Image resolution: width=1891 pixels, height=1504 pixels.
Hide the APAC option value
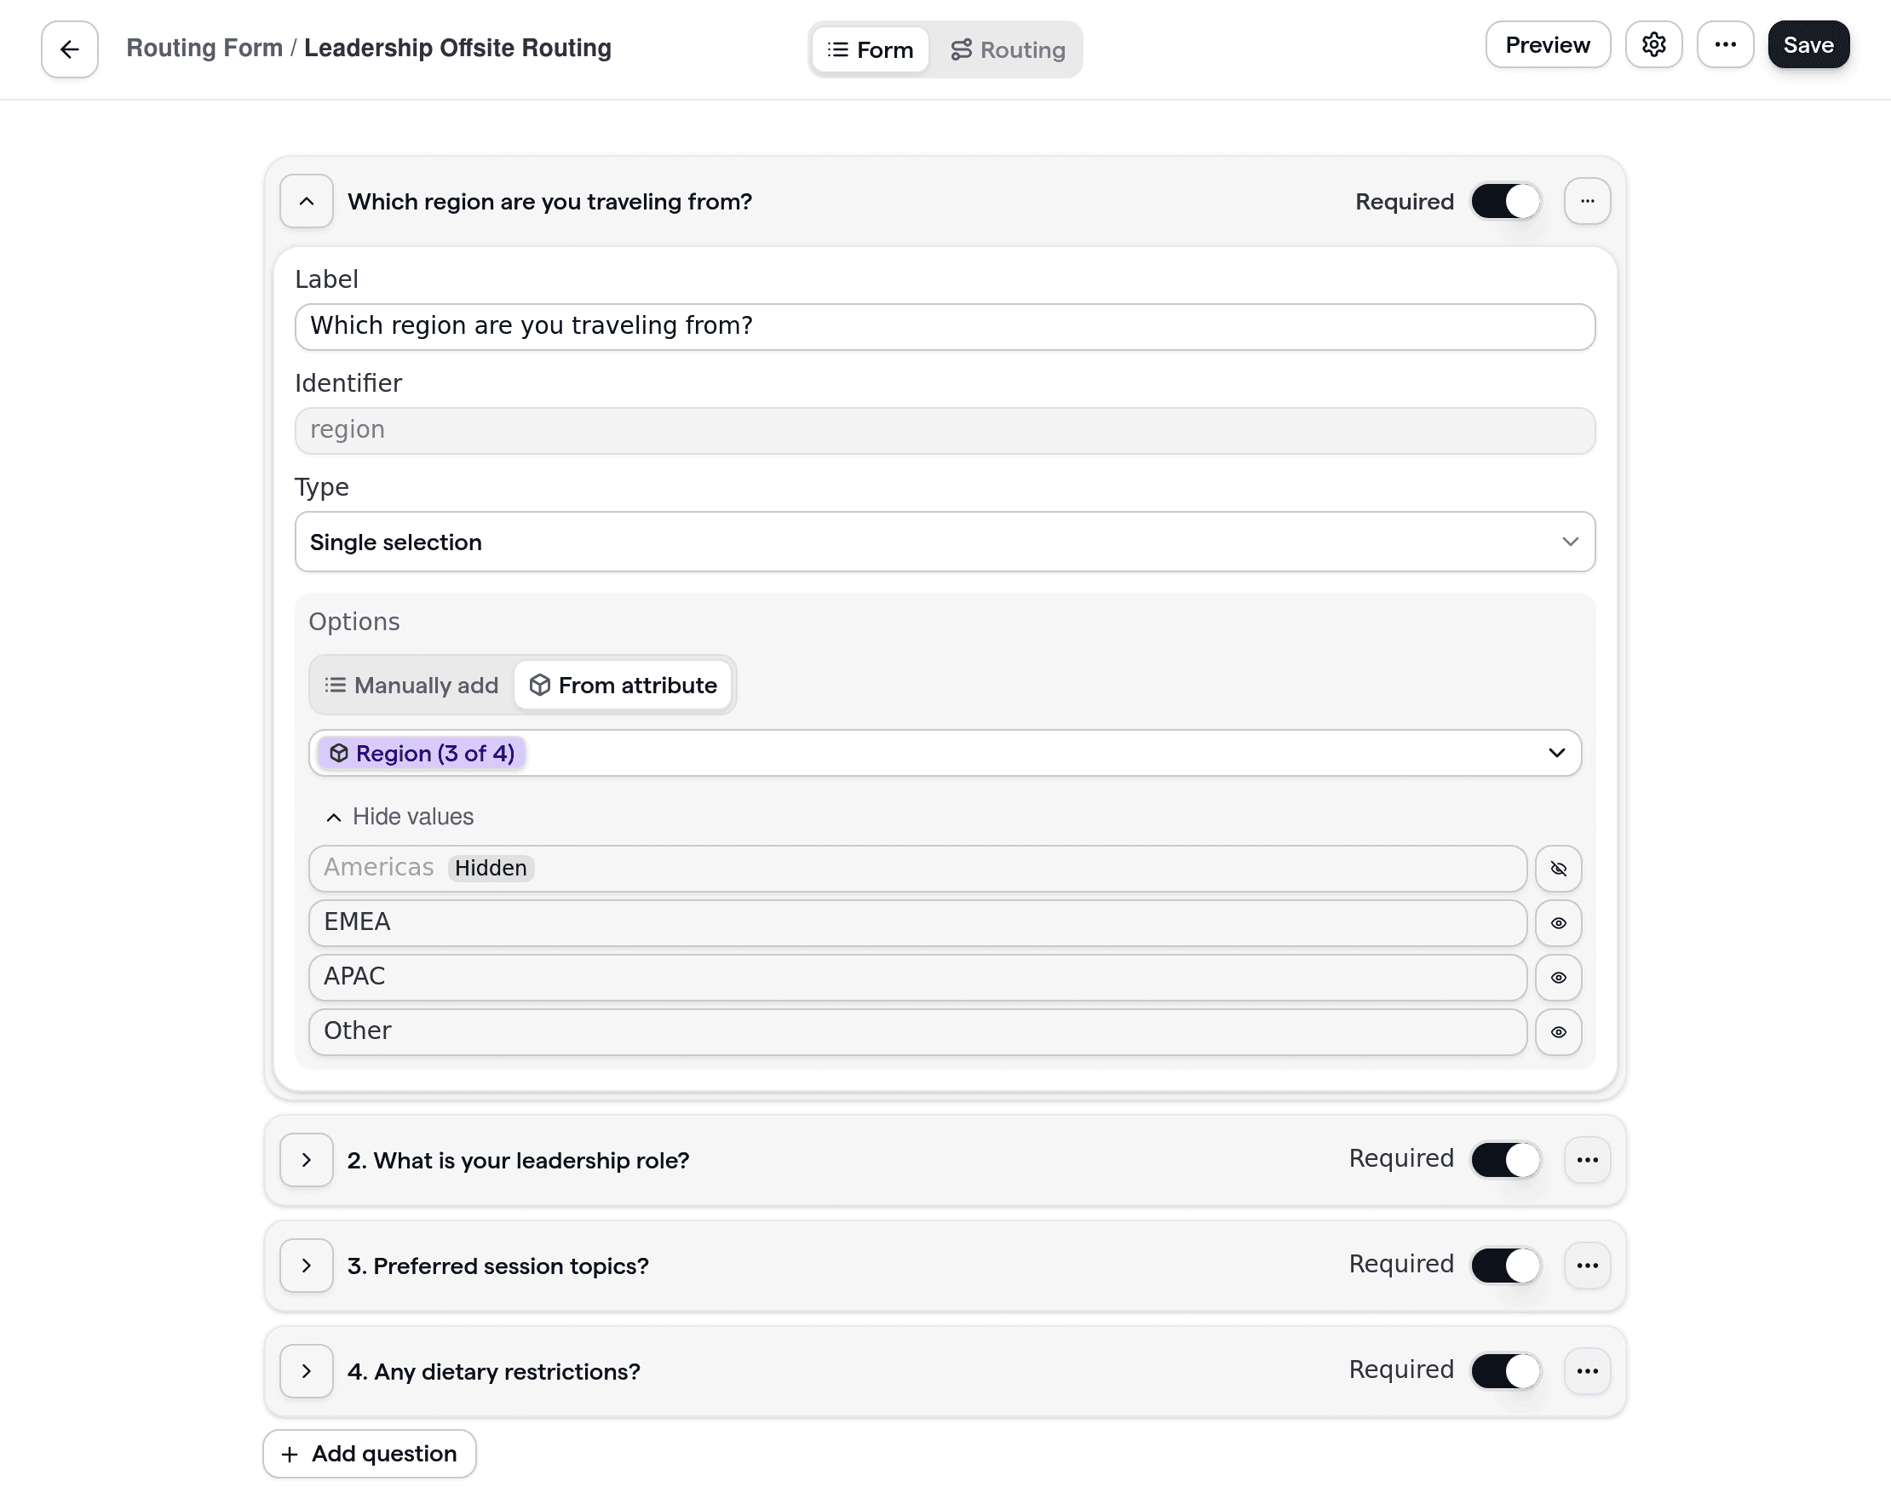1559,977
